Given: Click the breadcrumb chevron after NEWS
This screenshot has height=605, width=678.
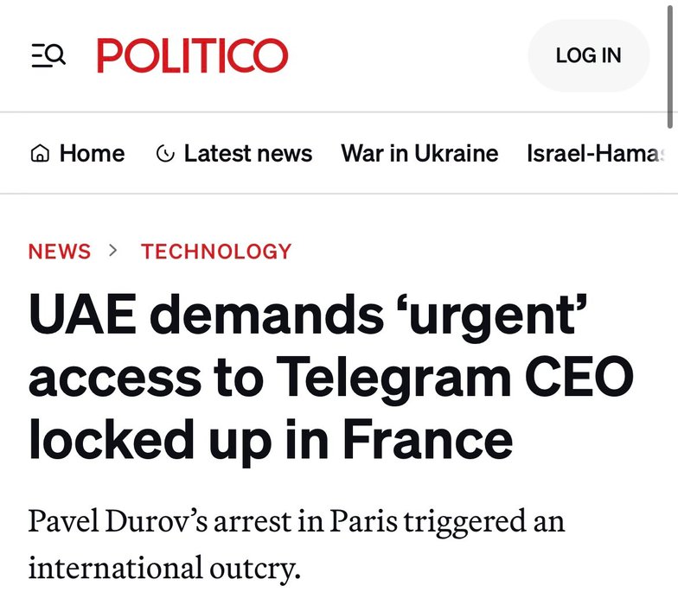Looking at the screenshot, I should [113, 251].
